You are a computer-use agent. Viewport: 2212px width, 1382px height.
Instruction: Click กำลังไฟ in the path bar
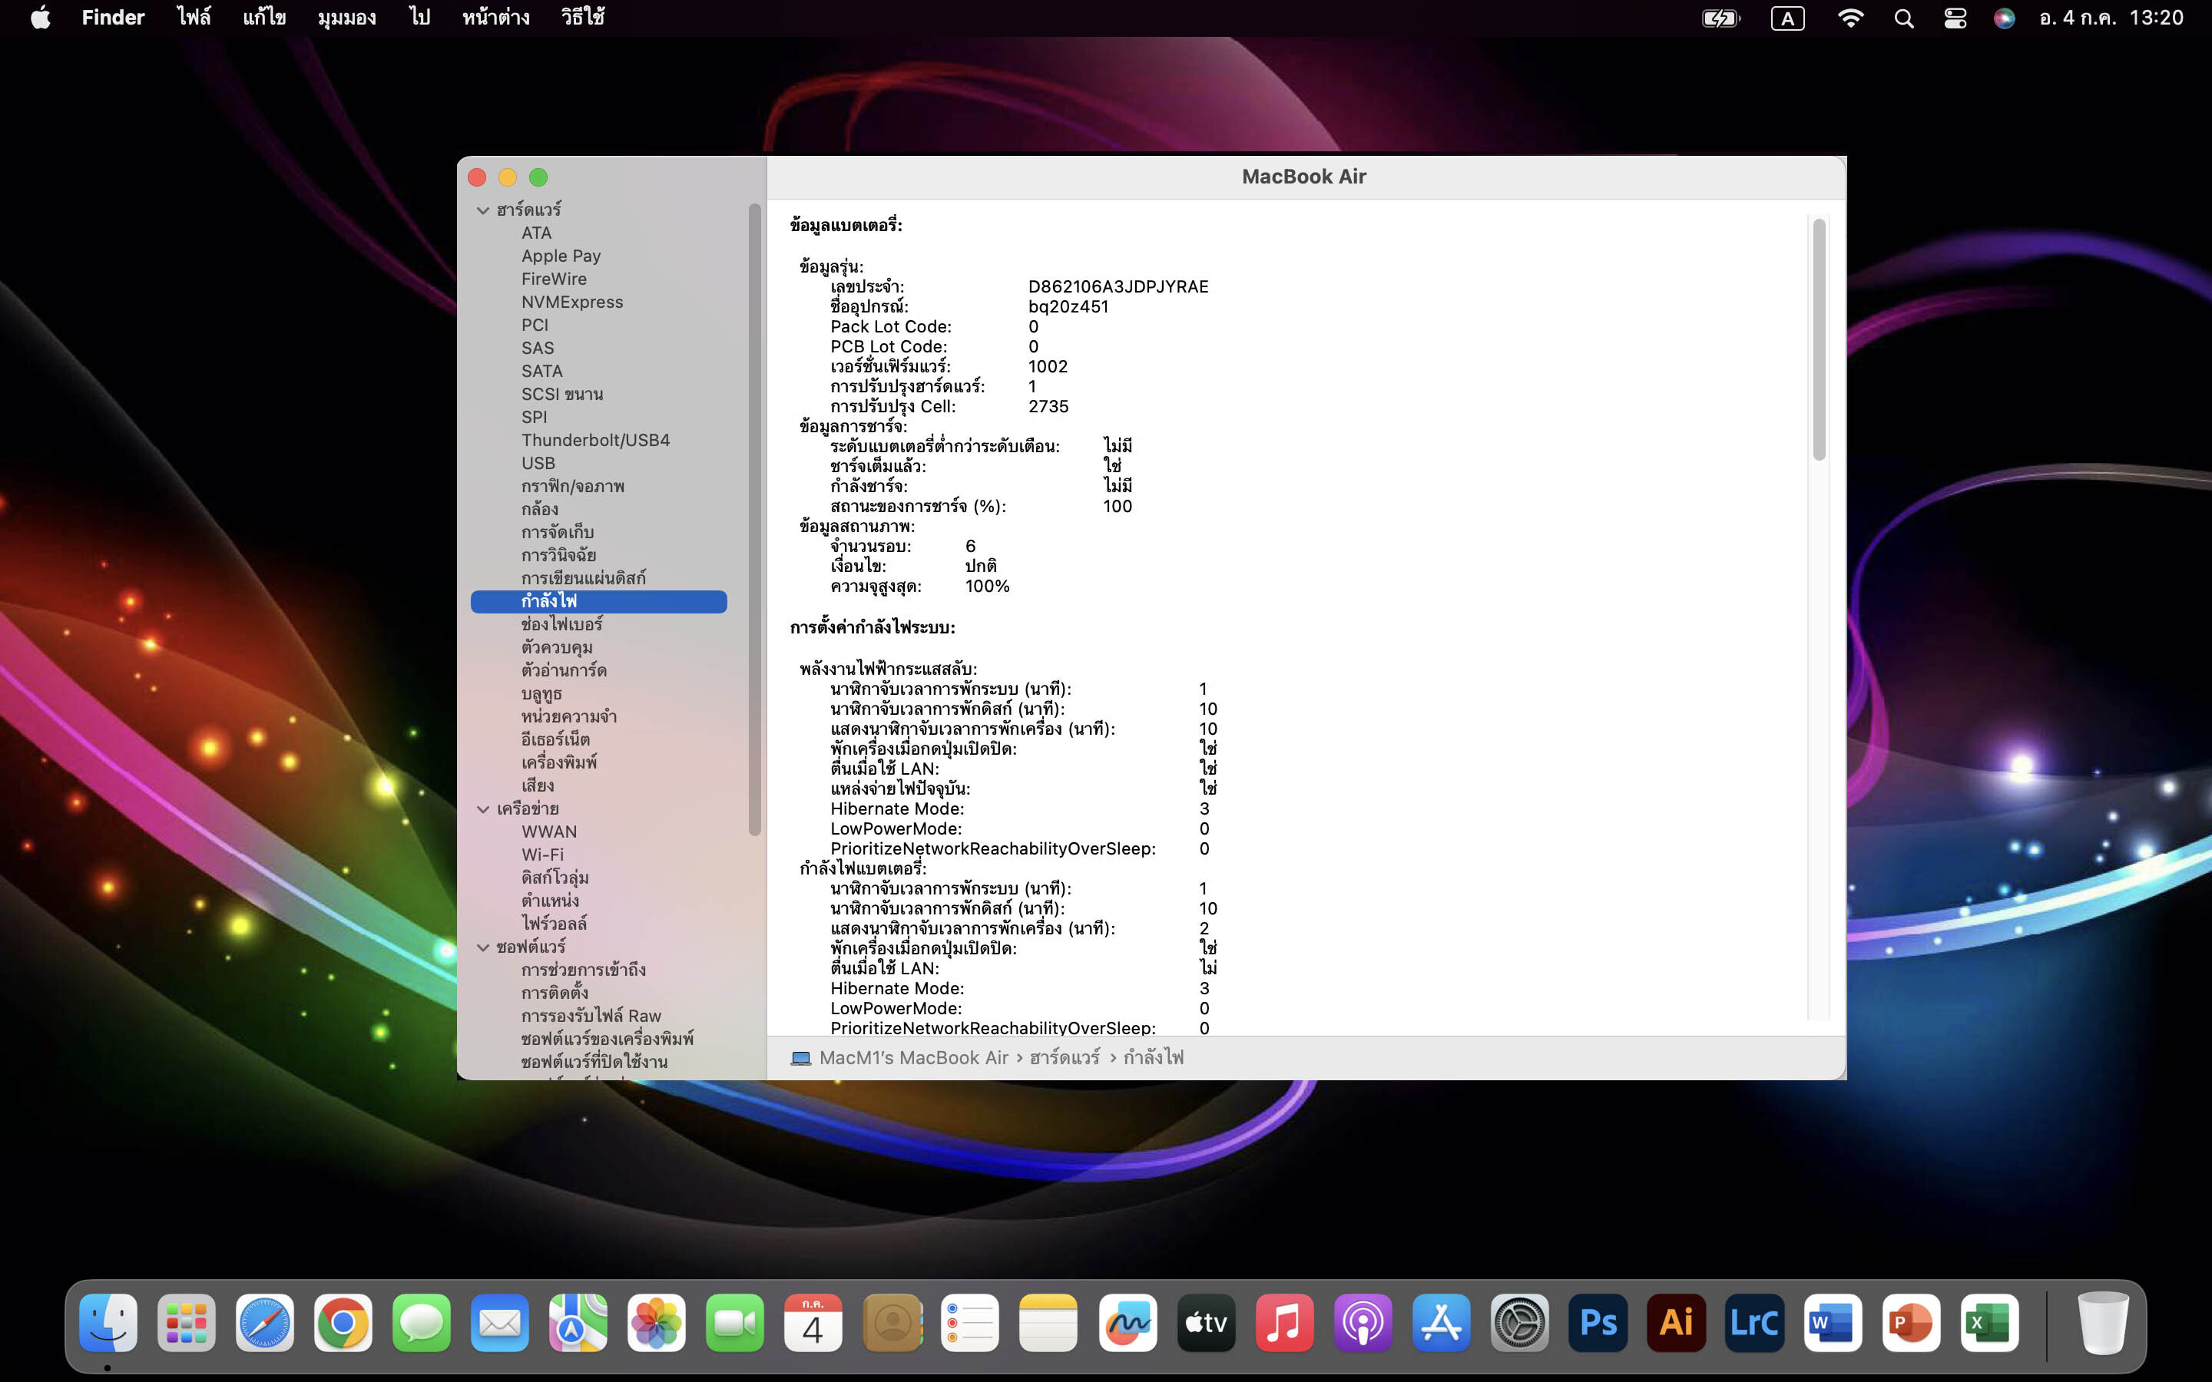tap(1154, 1057)
